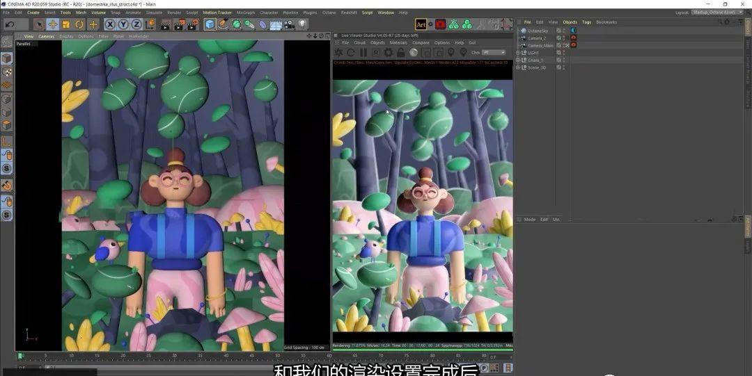Open the Motion Tracker menu
The image size is (752, 376).
coord(217,13)
